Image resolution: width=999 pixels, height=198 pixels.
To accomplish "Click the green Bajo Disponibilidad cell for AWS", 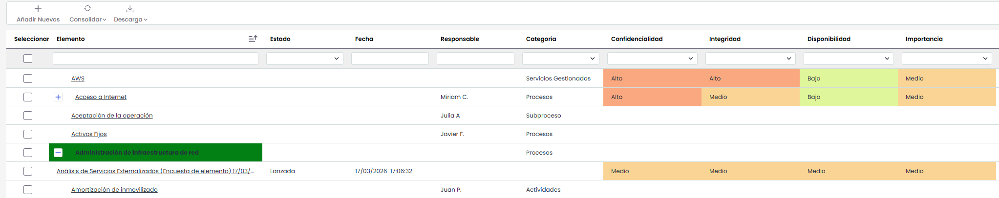I will pyautogui.click(x=848, y=79).
